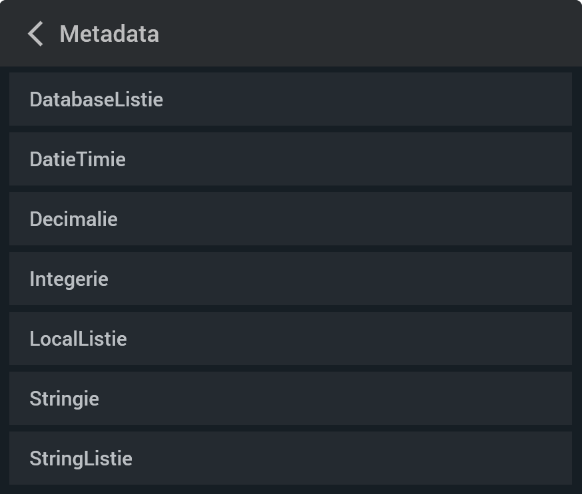This screenshot has height=494, width=582.
Task: Tap the Integerie label text
Action: 69,279
